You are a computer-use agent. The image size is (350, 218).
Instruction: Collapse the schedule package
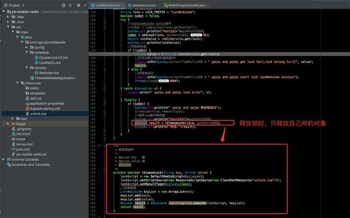(27, 52)
